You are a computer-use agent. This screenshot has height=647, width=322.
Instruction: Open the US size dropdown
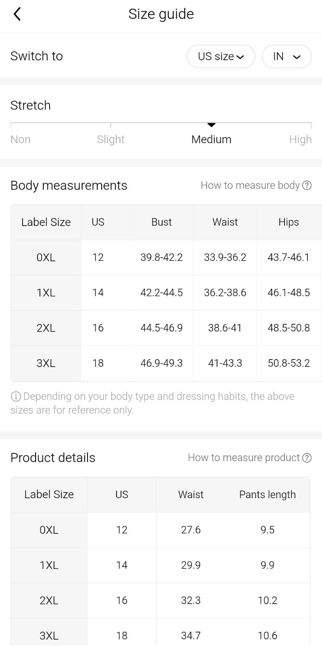point(221,56)
